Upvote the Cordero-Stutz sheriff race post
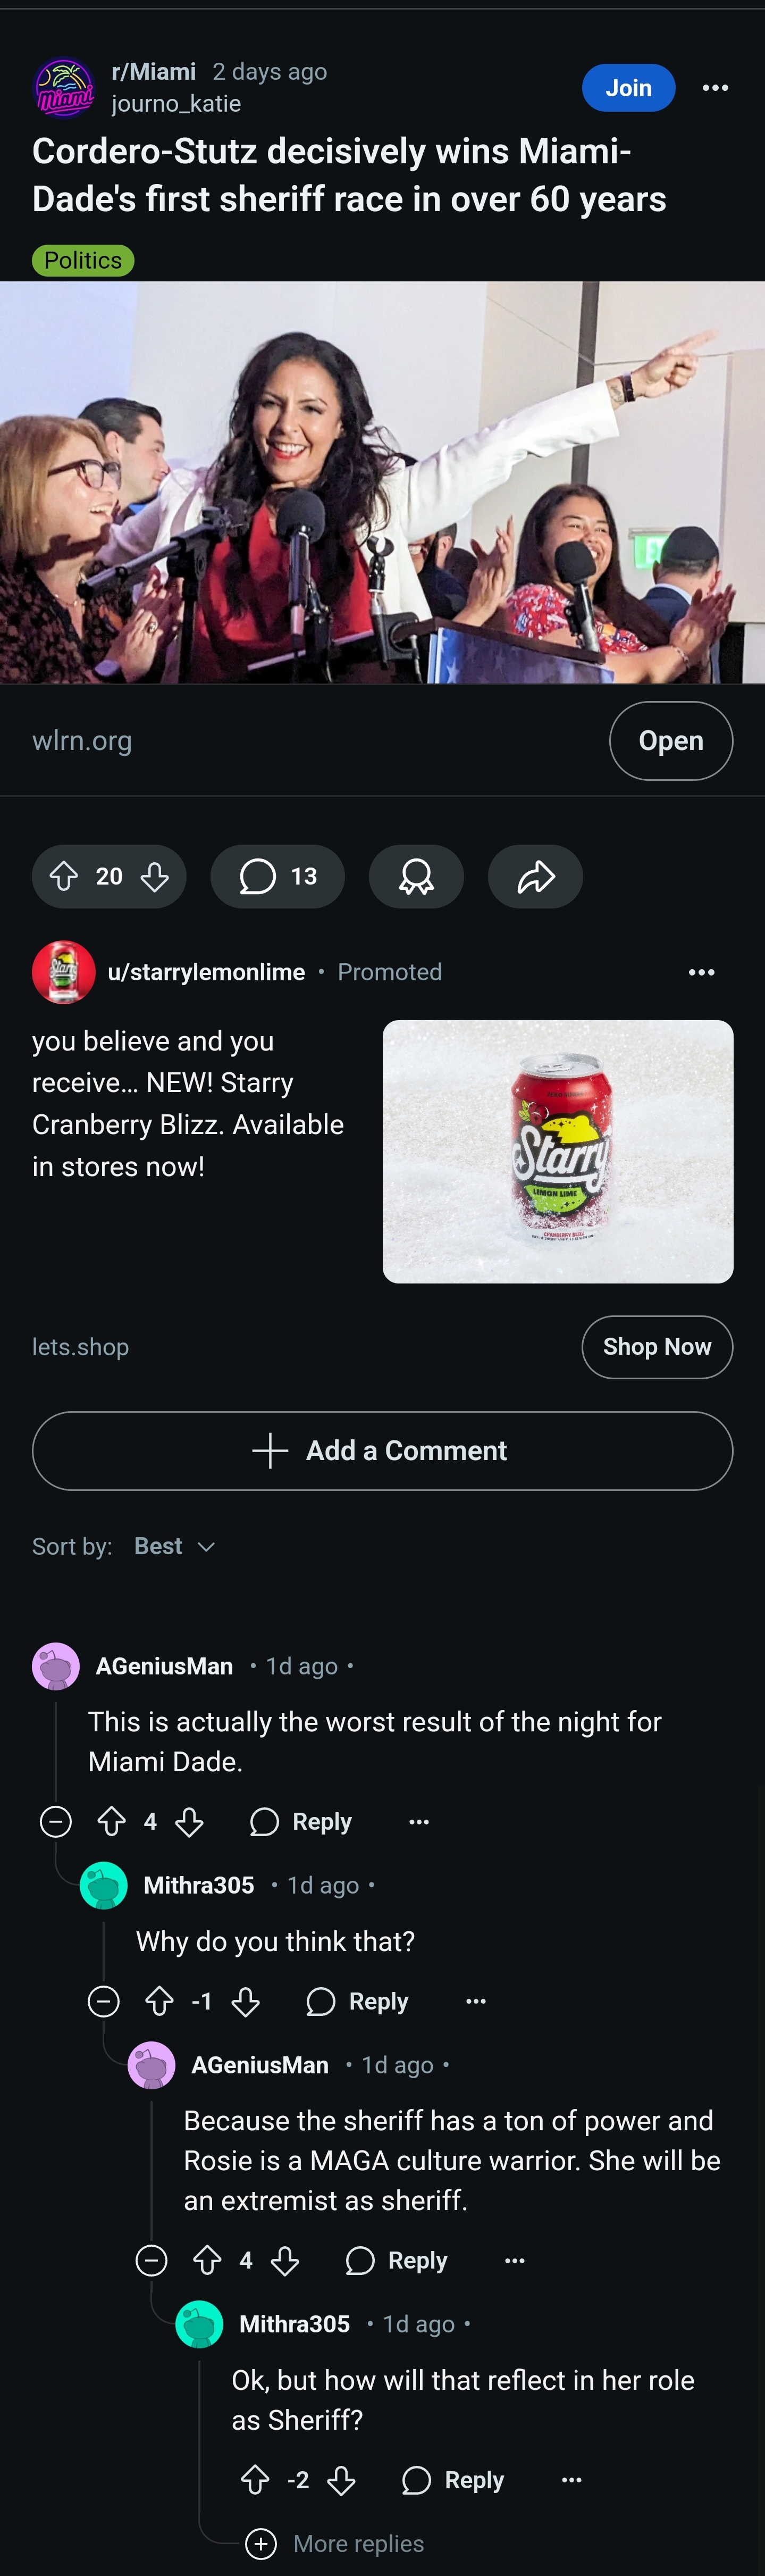Viewport: 765px width, 2576px height. tap(64, 877)
